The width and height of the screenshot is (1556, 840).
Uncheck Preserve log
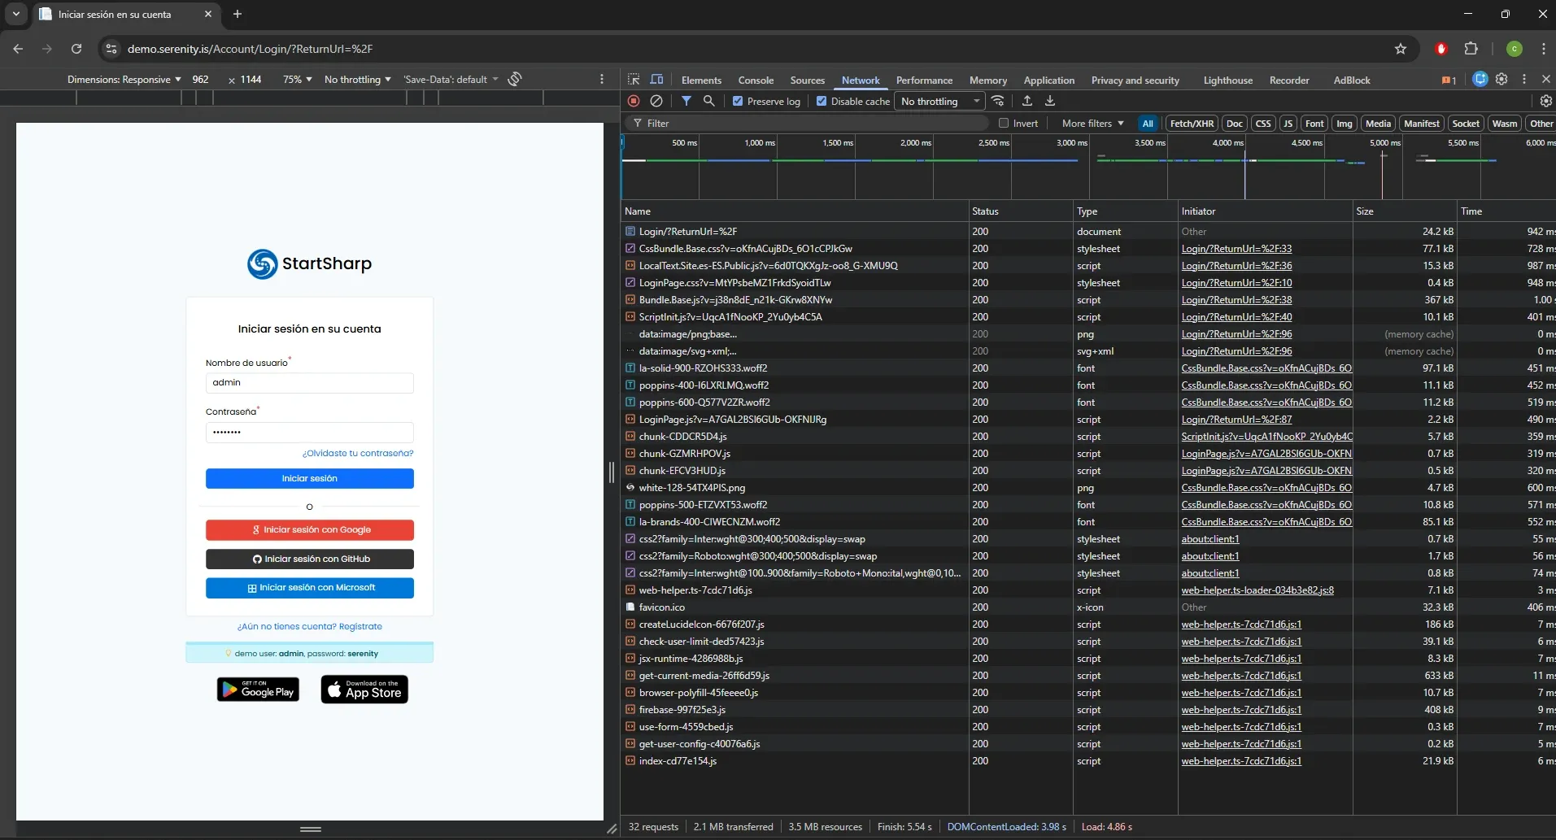tap(737, 101)
